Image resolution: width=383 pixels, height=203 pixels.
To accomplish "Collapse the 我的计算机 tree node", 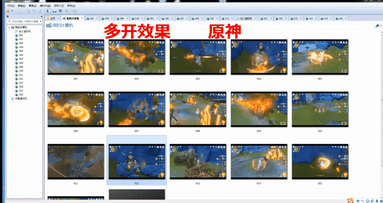I will [x=9, y=27].
